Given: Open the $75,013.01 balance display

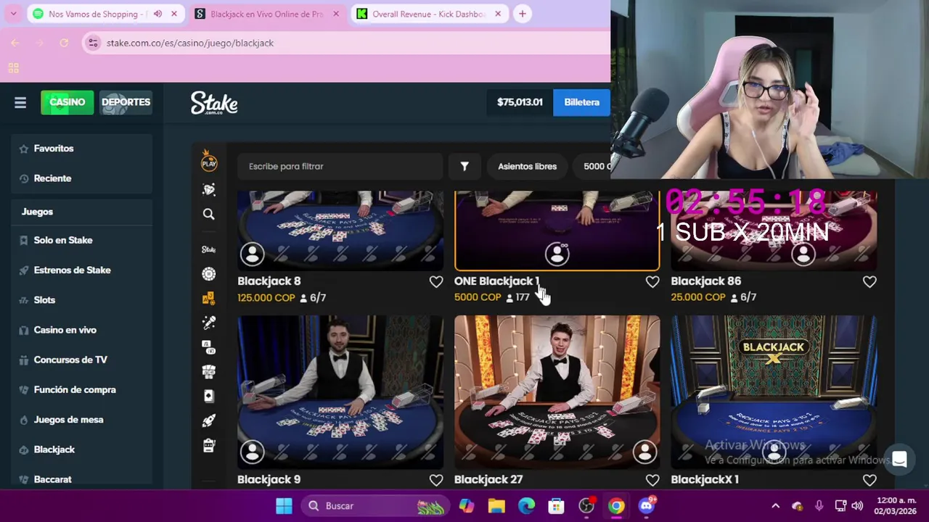Looking at the screenshot, I should (x=520, y=102).
